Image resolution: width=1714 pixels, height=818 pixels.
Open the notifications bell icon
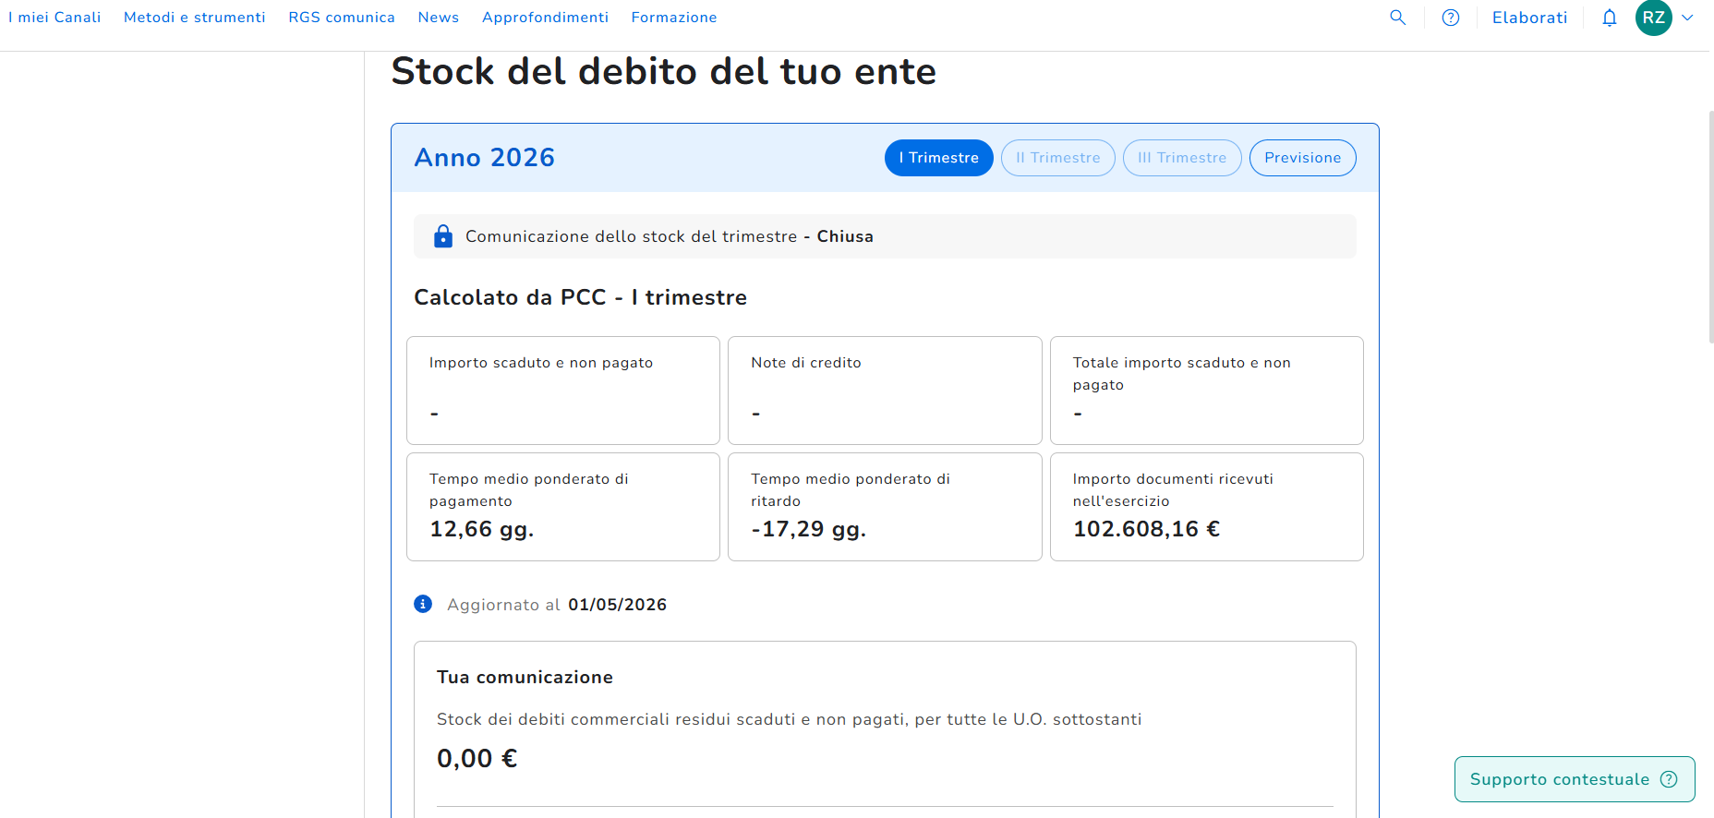1610,18
